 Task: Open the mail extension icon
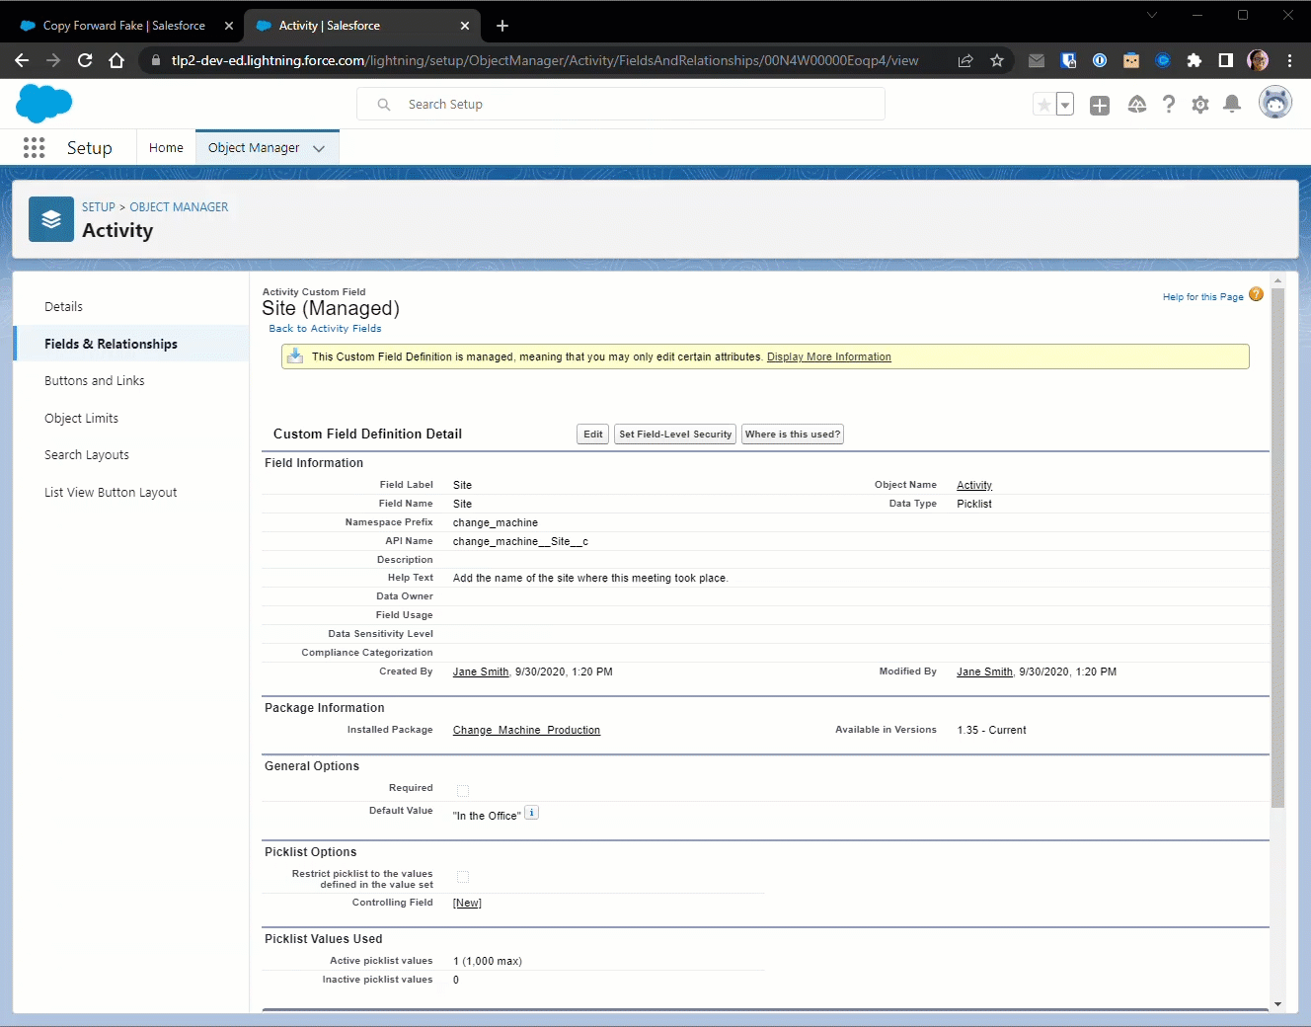click(x=1037, y=60)
